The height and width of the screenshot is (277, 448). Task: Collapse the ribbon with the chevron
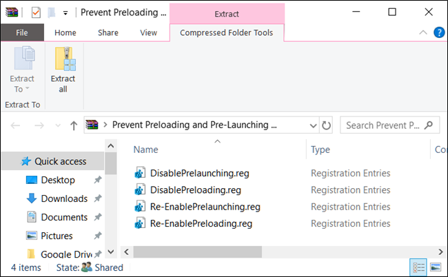point(423,32)
